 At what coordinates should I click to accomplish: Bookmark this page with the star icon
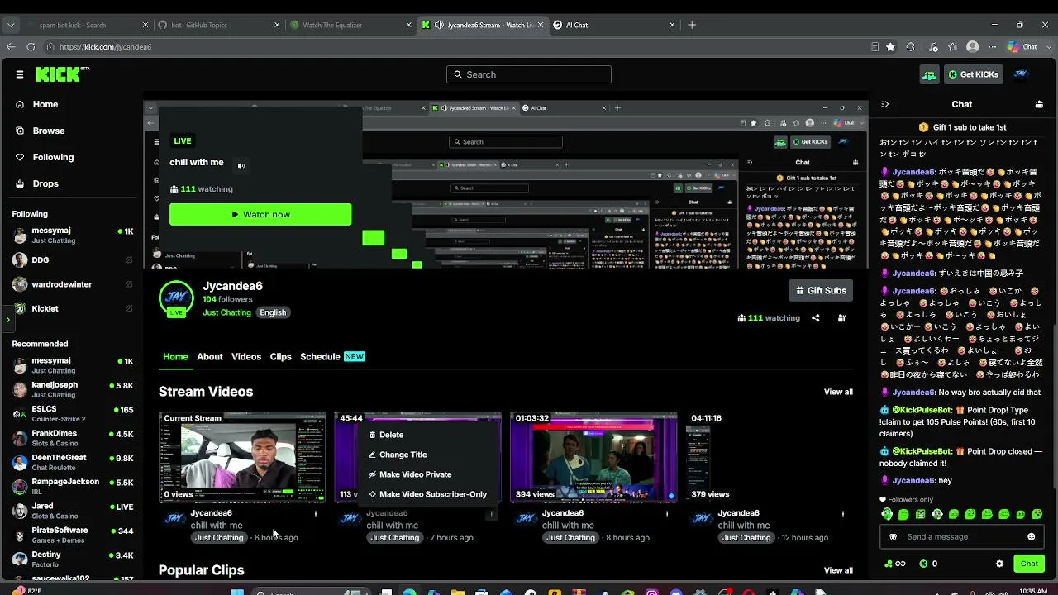coord(890,47)
